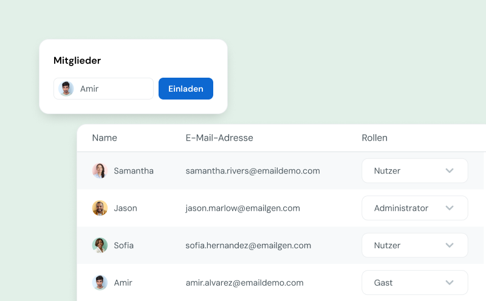Click Jason's profile avatar
The image size is (486, 301).
pyautogui.click(x=100, y=208)
